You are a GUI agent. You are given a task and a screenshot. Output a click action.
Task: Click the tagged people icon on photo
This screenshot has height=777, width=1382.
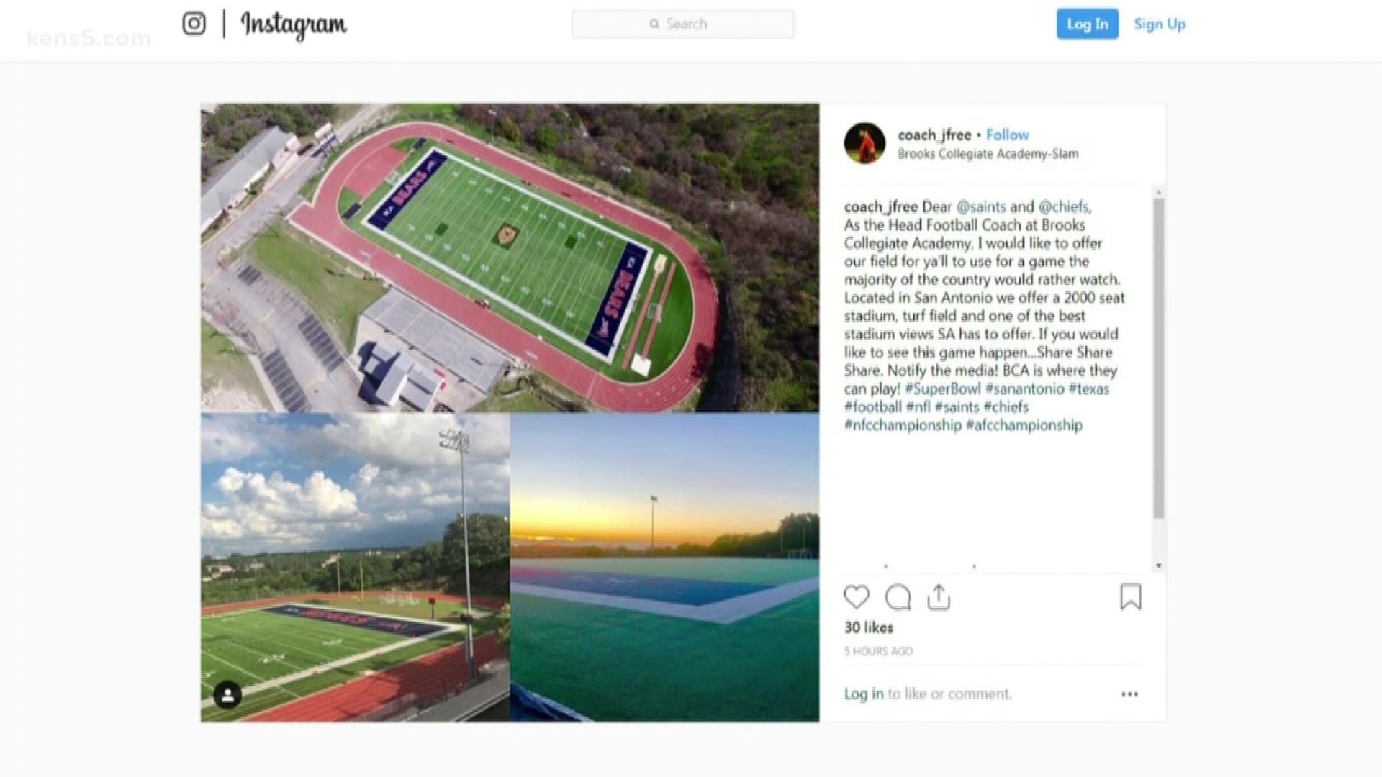pyautogui.click(x=227, y=695)
